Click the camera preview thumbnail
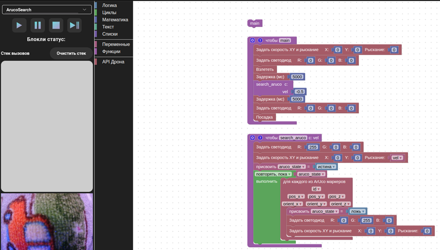 click(x=46, y=222)
